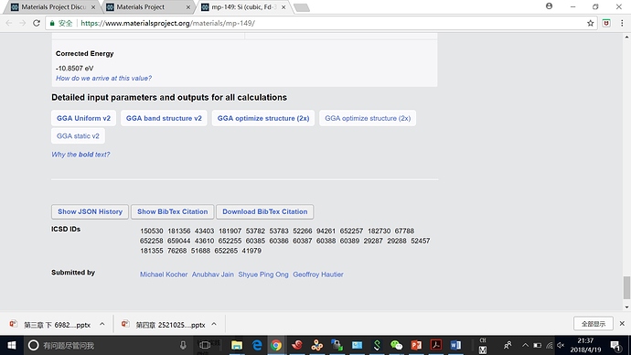Image resolution: width=631 pixels, height=355 pixels.
Task: Open 'How do we arrive at this value?' link
Action: point(103,78)
